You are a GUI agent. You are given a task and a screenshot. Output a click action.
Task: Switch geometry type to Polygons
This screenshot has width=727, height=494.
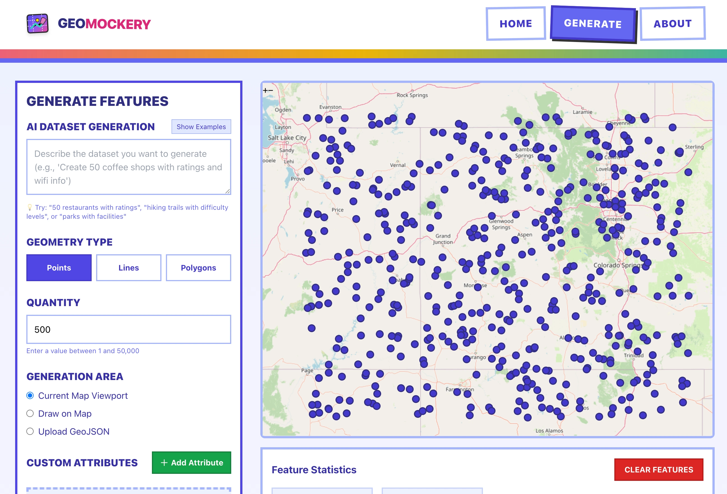pos(198,268)
